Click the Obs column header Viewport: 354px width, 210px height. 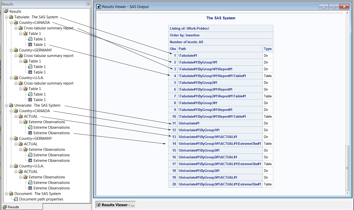pyautogui.click(x=173, y=49)
